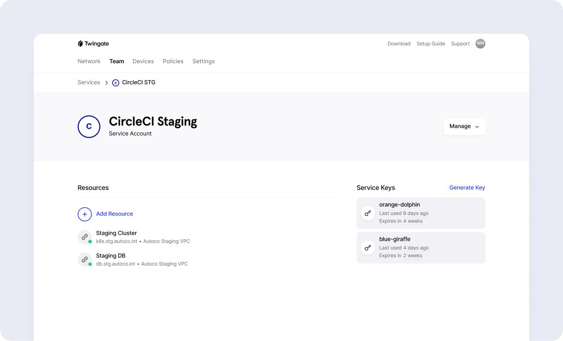Click 'Last used 4 days ago' text
The image size is (563, 341).
coord(404,248)
